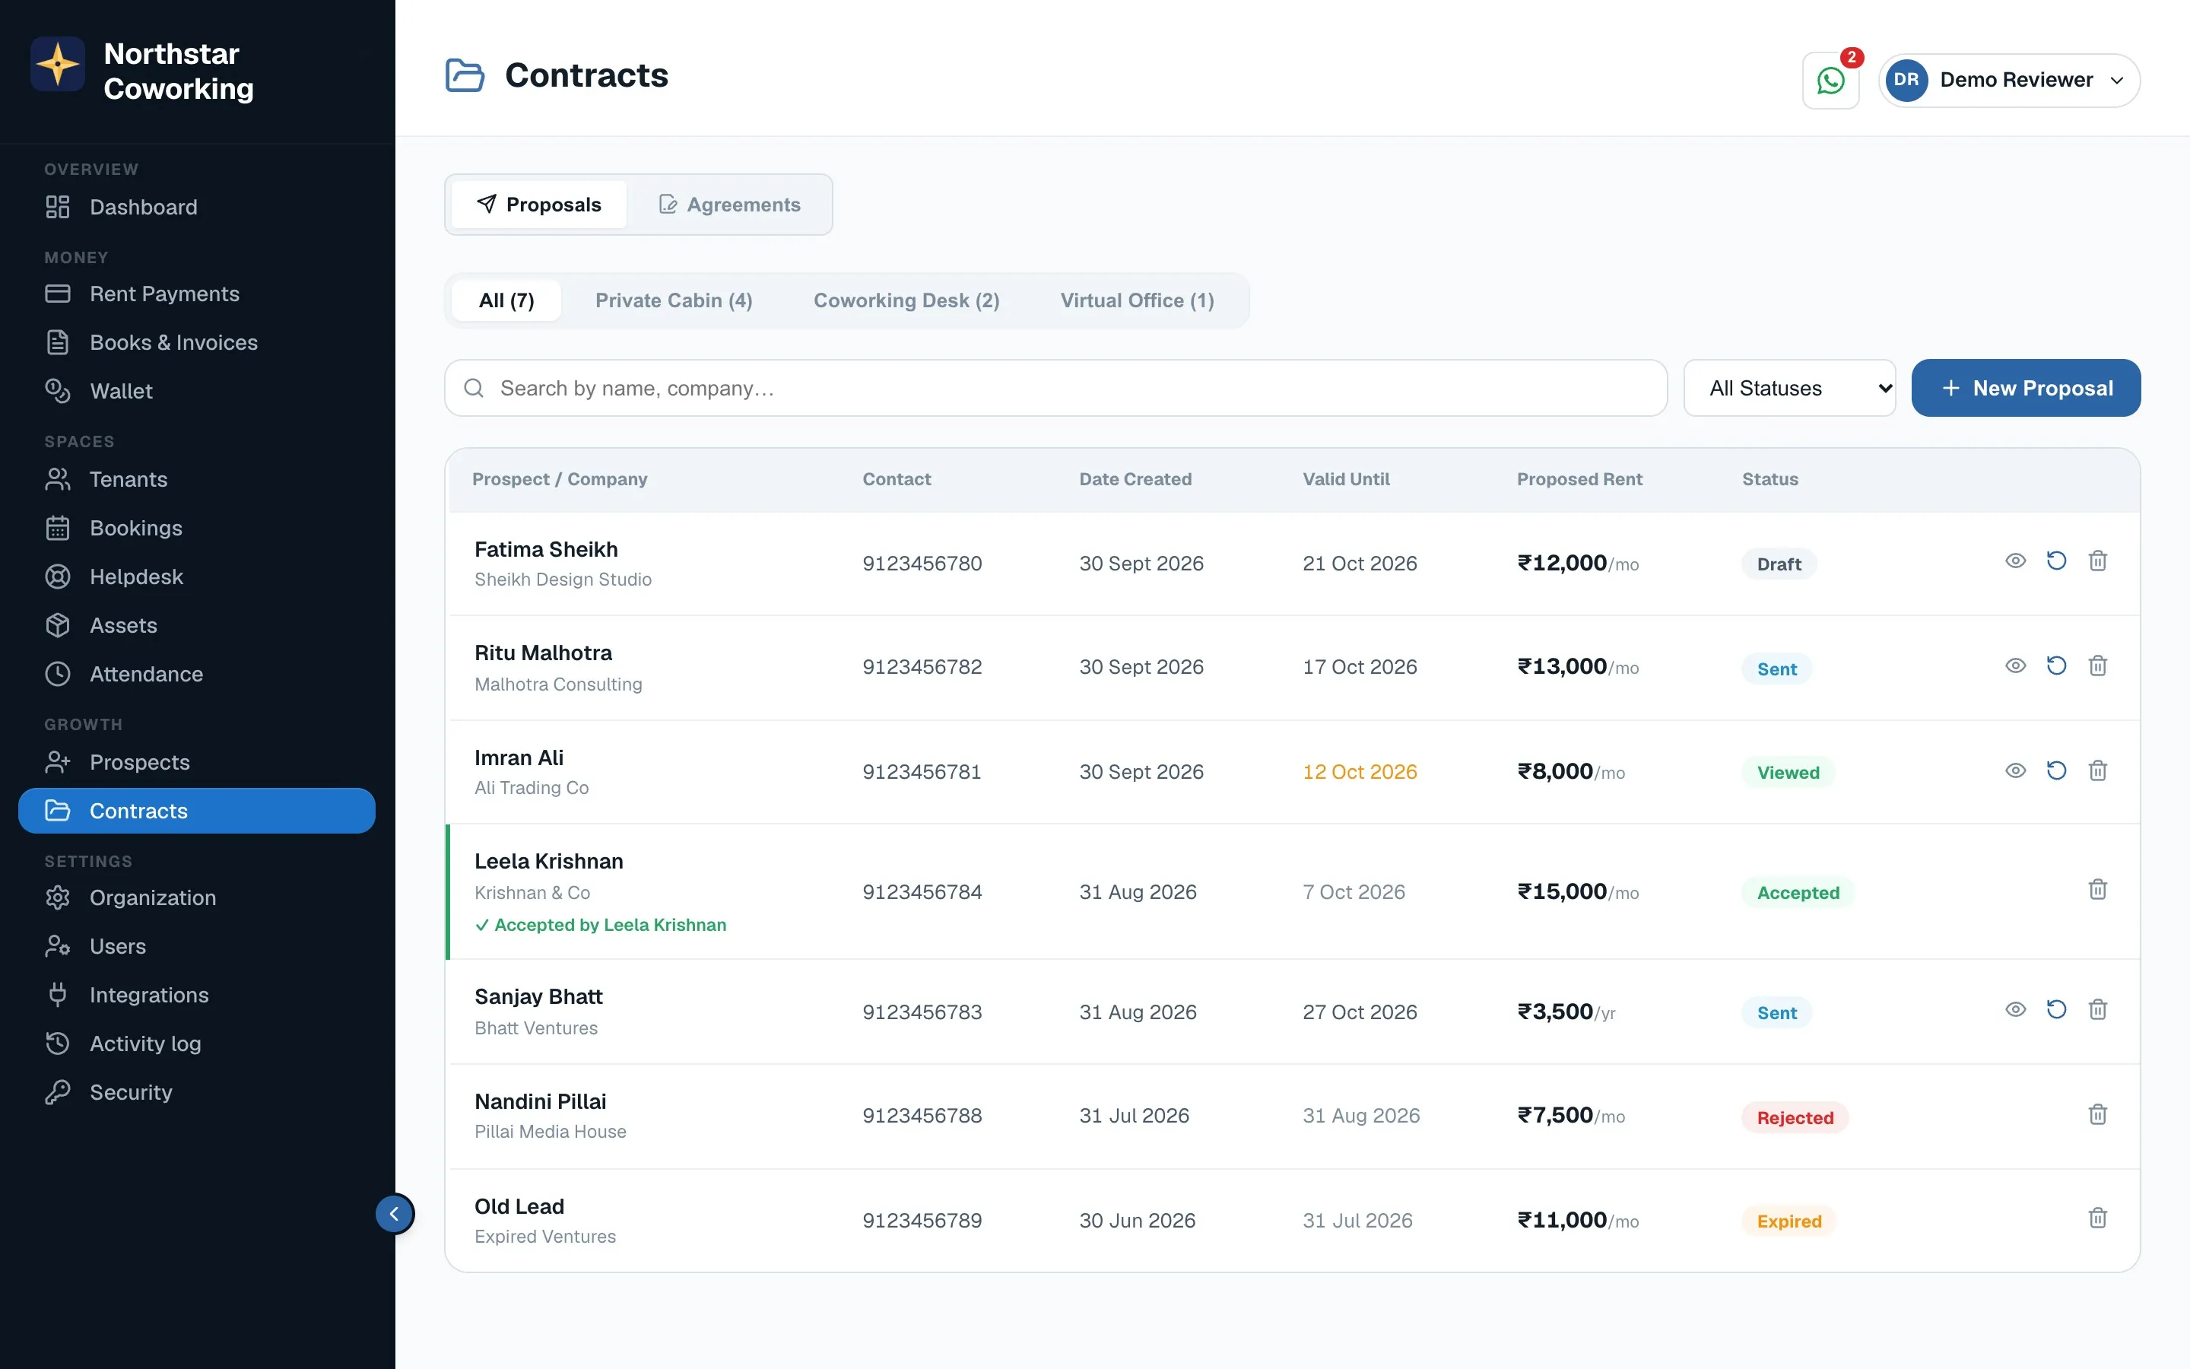View Imran Ali proposal with eye icon
Screen dimensions: 2190x1369
tap(2015, 771)
